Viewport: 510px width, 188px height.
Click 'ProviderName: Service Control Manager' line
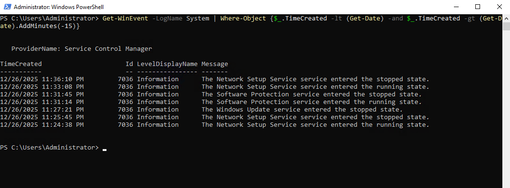pos(82,49)
